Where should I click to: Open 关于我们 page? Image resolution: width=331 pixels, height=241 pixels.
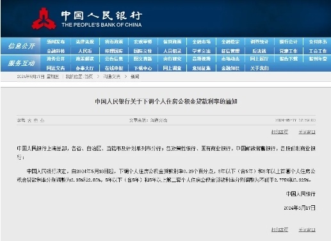point(259,68)
